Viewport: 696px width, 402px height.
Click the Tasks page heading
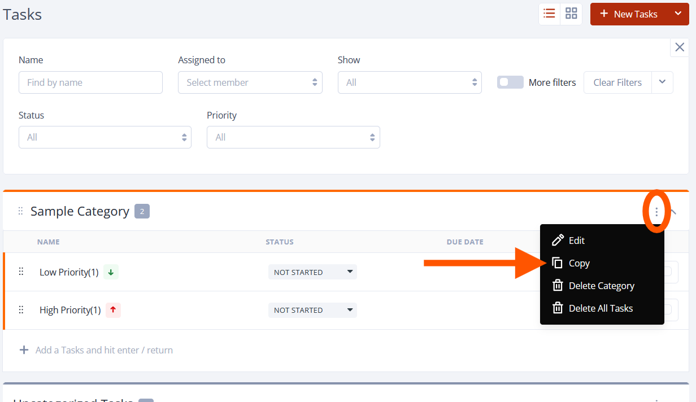coord(22,14)
